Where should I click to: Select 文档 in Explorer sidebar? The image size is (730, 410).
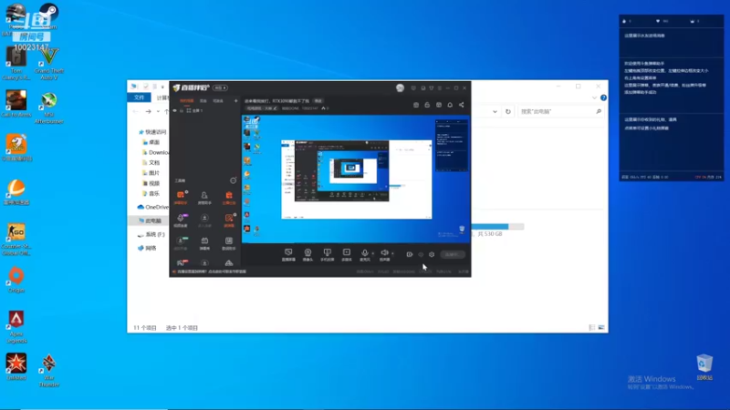(151, 163)
